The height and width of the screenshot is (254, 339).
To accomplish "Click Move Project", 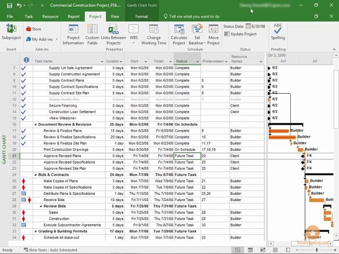I will tap(213, 34).
